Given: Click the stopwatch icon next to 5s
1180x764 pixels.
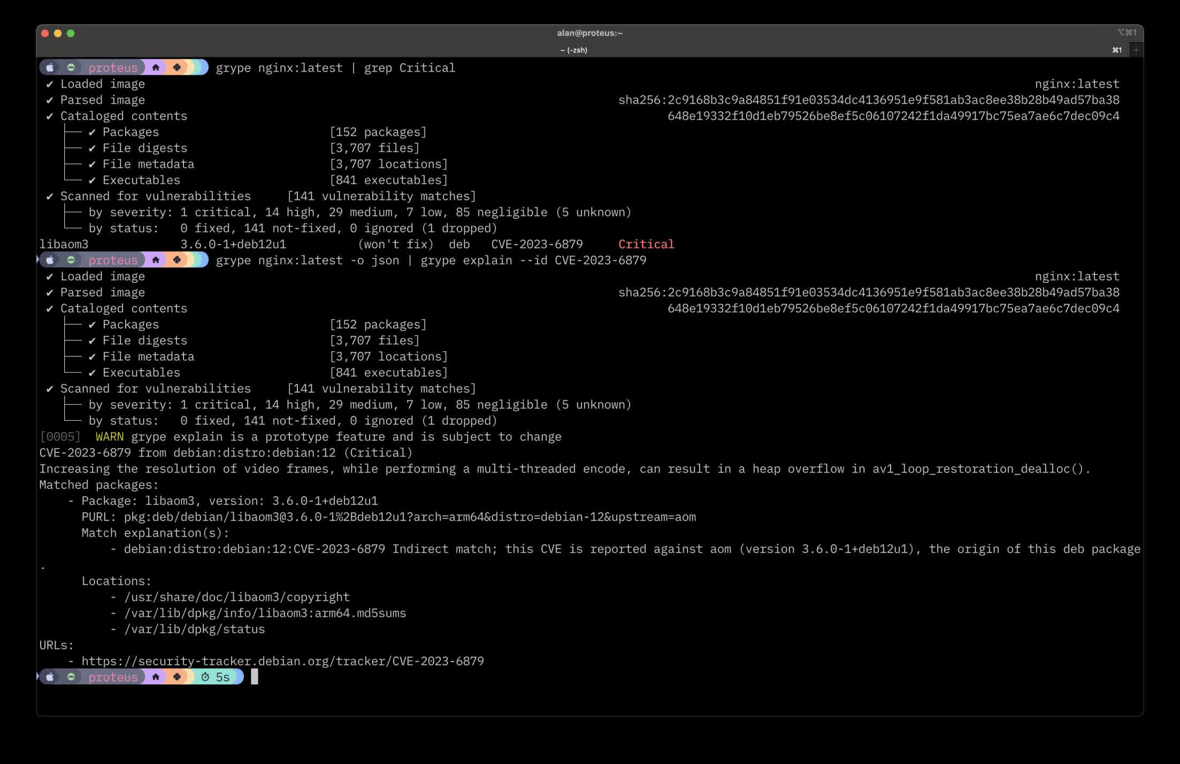Looking at the screenshot, I should click(205, 677).
